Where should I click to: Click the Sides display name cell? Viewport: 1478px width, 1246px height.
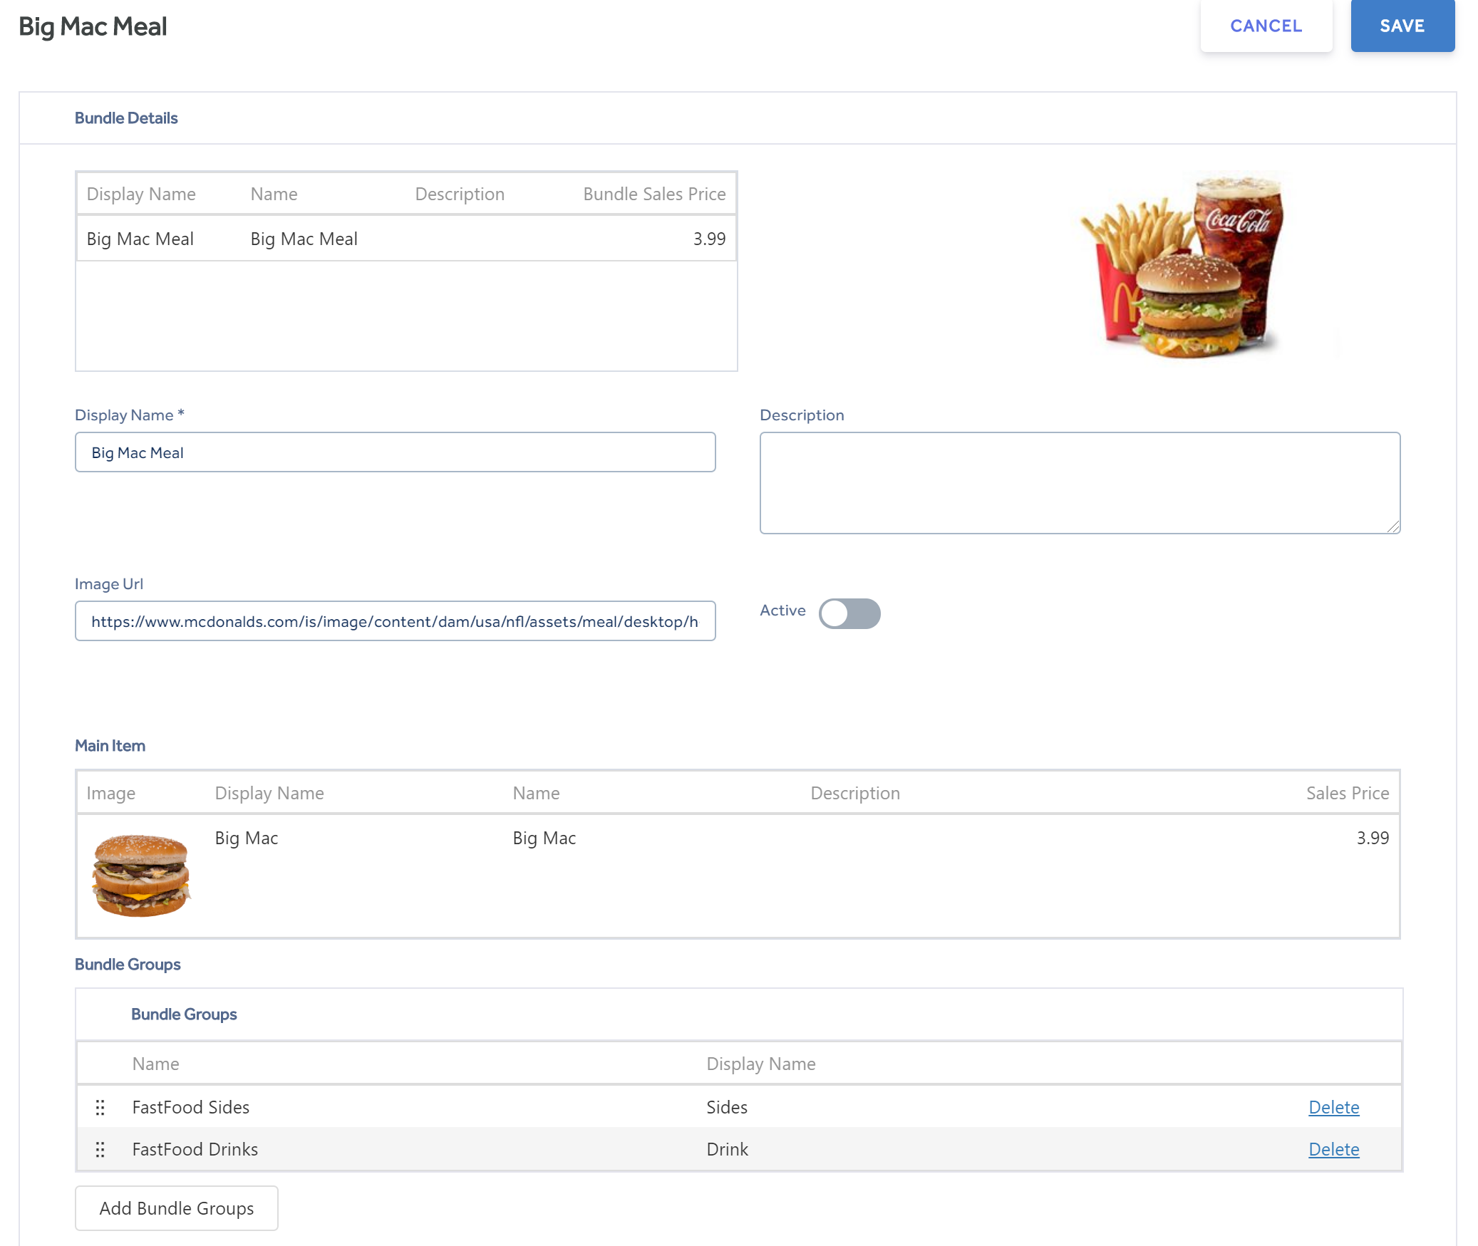(727, 1107)
